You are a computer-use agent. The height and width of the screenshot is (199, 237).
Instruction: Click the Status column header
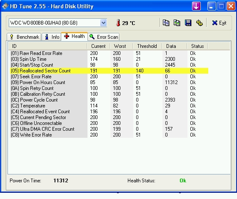tap(197, 46)
